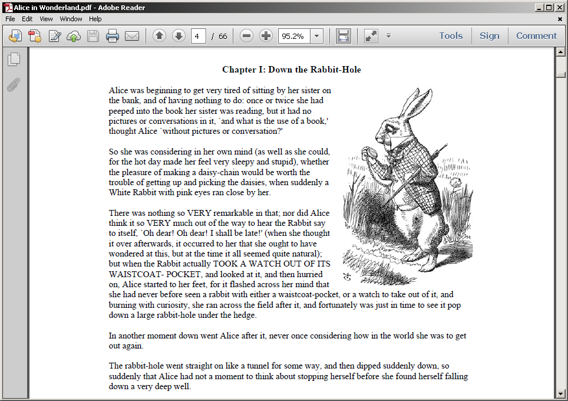Click the Convert file to PDF icon
This screenshot has width=568, height=401.
pos(35,36)
